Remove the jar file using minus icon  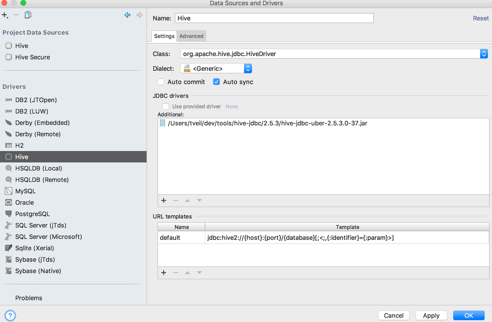[176, 201]
